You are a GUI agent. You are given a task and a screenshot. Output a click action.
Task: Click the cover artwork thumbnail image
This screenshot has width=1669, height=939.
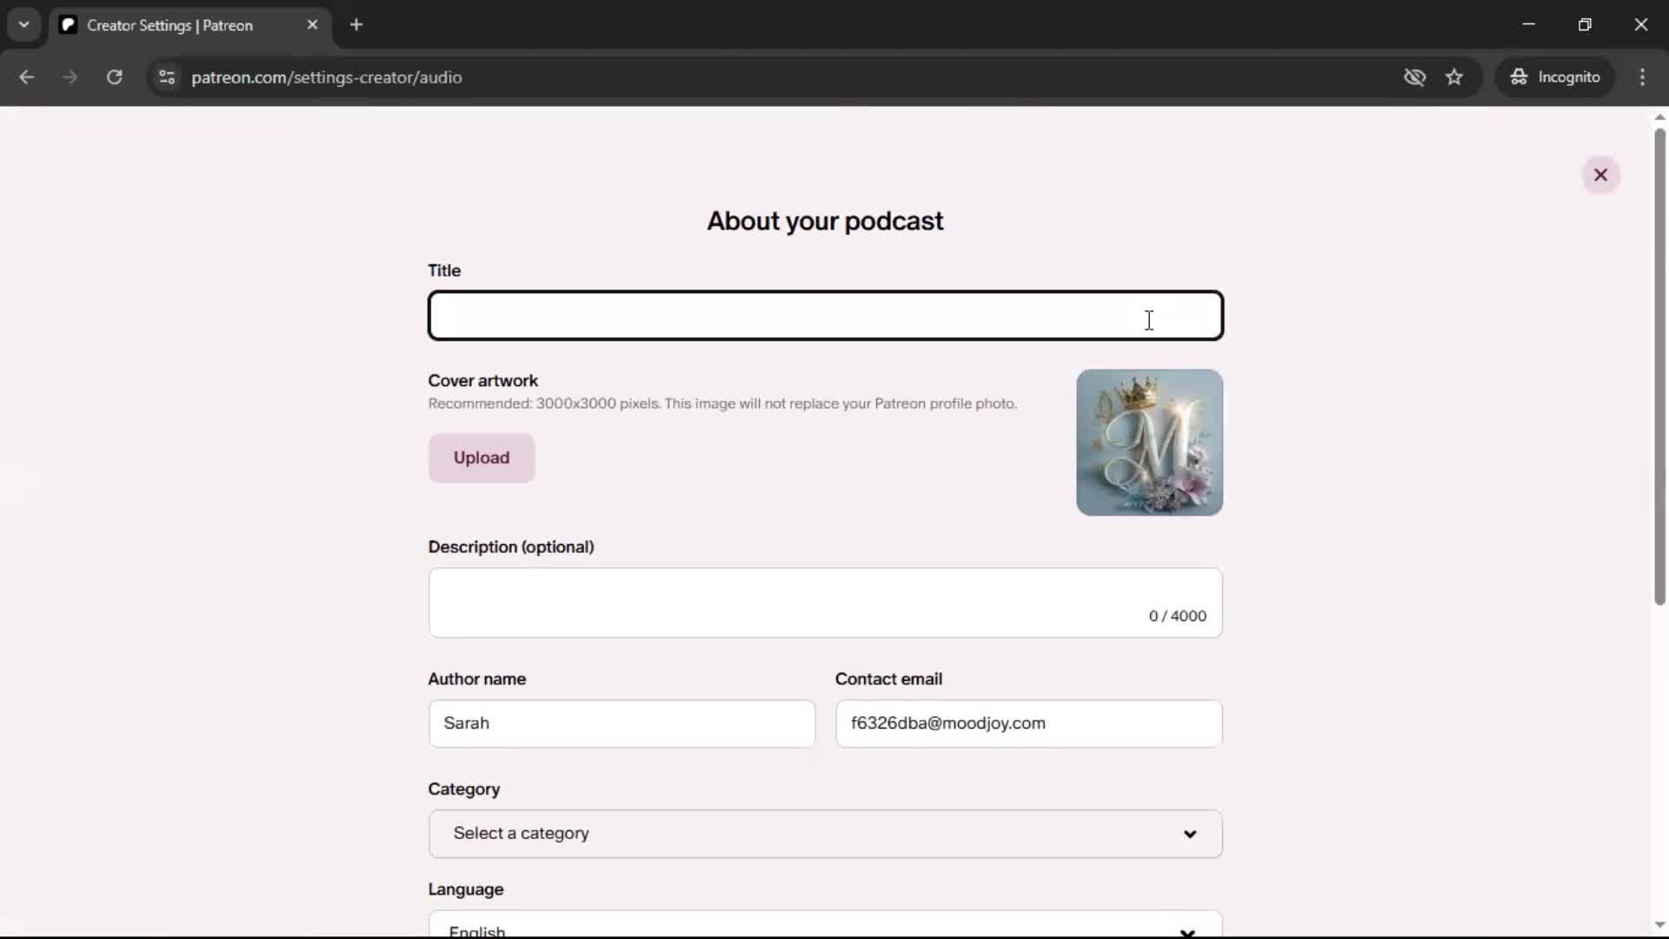tap(1149, 443)
